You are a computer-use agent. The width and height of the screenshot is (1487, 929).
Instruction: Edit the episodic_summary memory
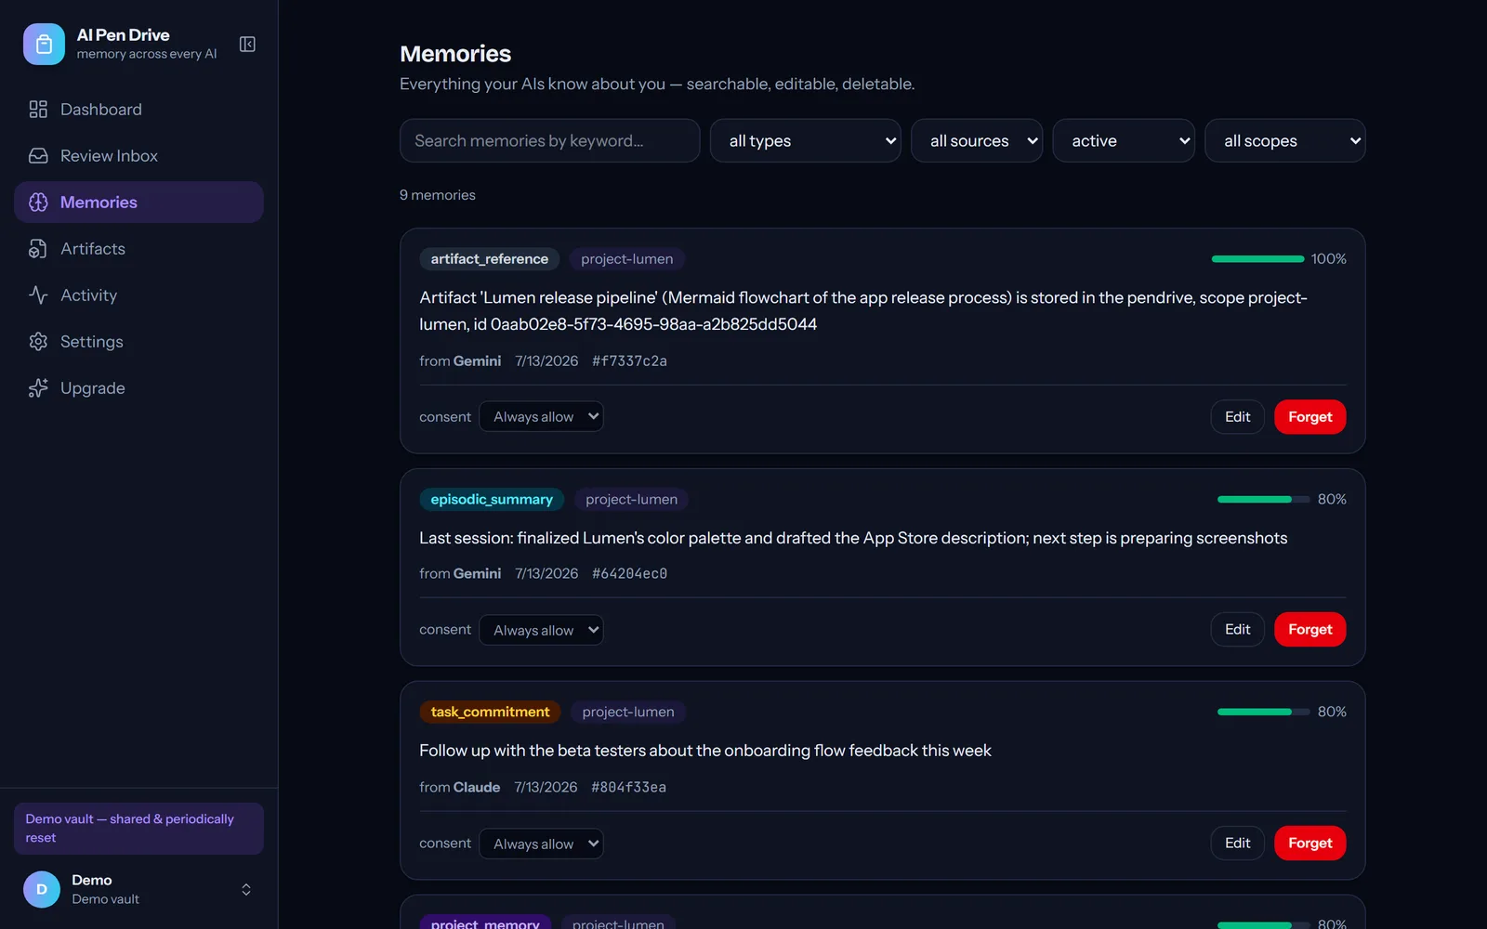(x=1237, y=629)
